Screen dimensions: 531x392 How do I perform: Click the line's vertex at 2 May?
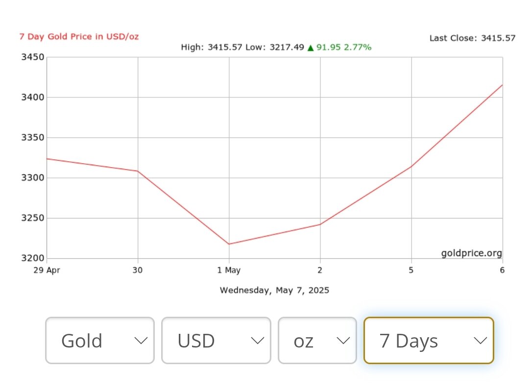(x=320, y=224)
